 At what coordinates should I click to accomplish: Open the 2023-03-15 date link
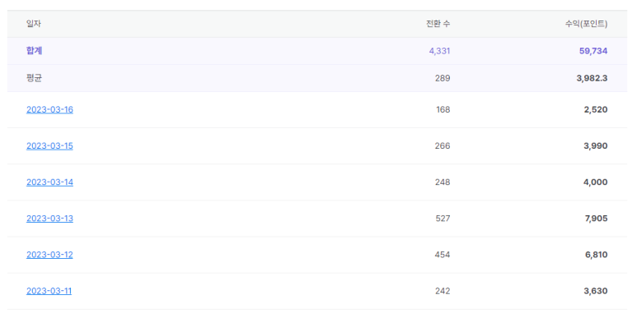(x=49, y=145)
